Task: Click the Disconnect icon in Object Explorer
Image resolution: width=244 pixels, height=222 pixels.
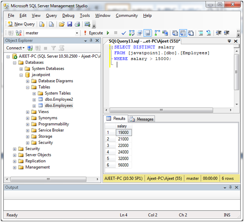Action: [38, 48]
